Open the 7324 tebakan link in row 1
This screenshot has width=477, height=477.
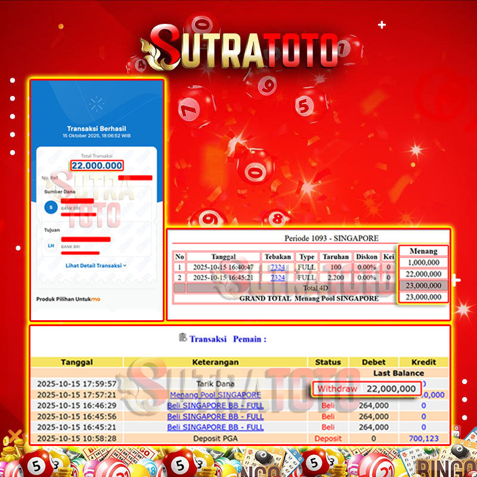pos(277,267)
